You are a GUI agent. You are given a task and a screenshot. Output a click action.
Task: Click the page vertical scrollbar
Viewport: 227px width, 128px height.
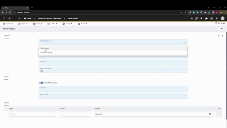coord(226,75)
